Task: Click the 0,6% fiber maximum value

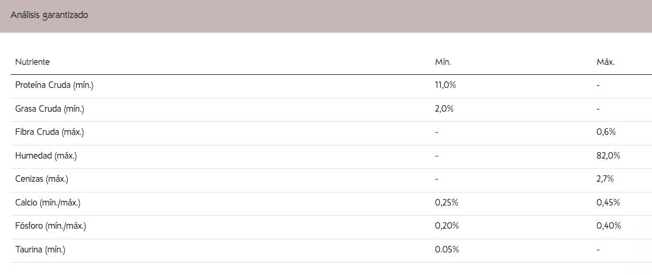Action: [606, 132]
